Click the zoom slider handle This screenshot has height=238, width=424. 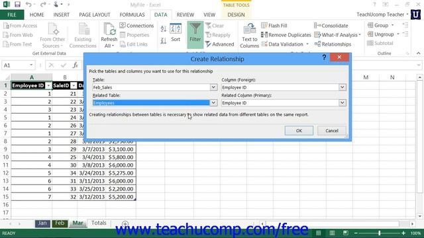pos(380,233)
